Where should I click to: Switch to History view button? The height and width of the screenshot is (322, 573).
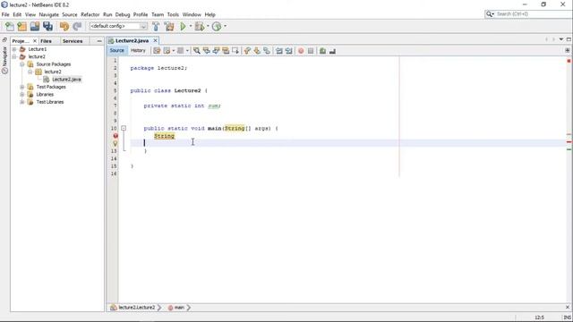138,50
